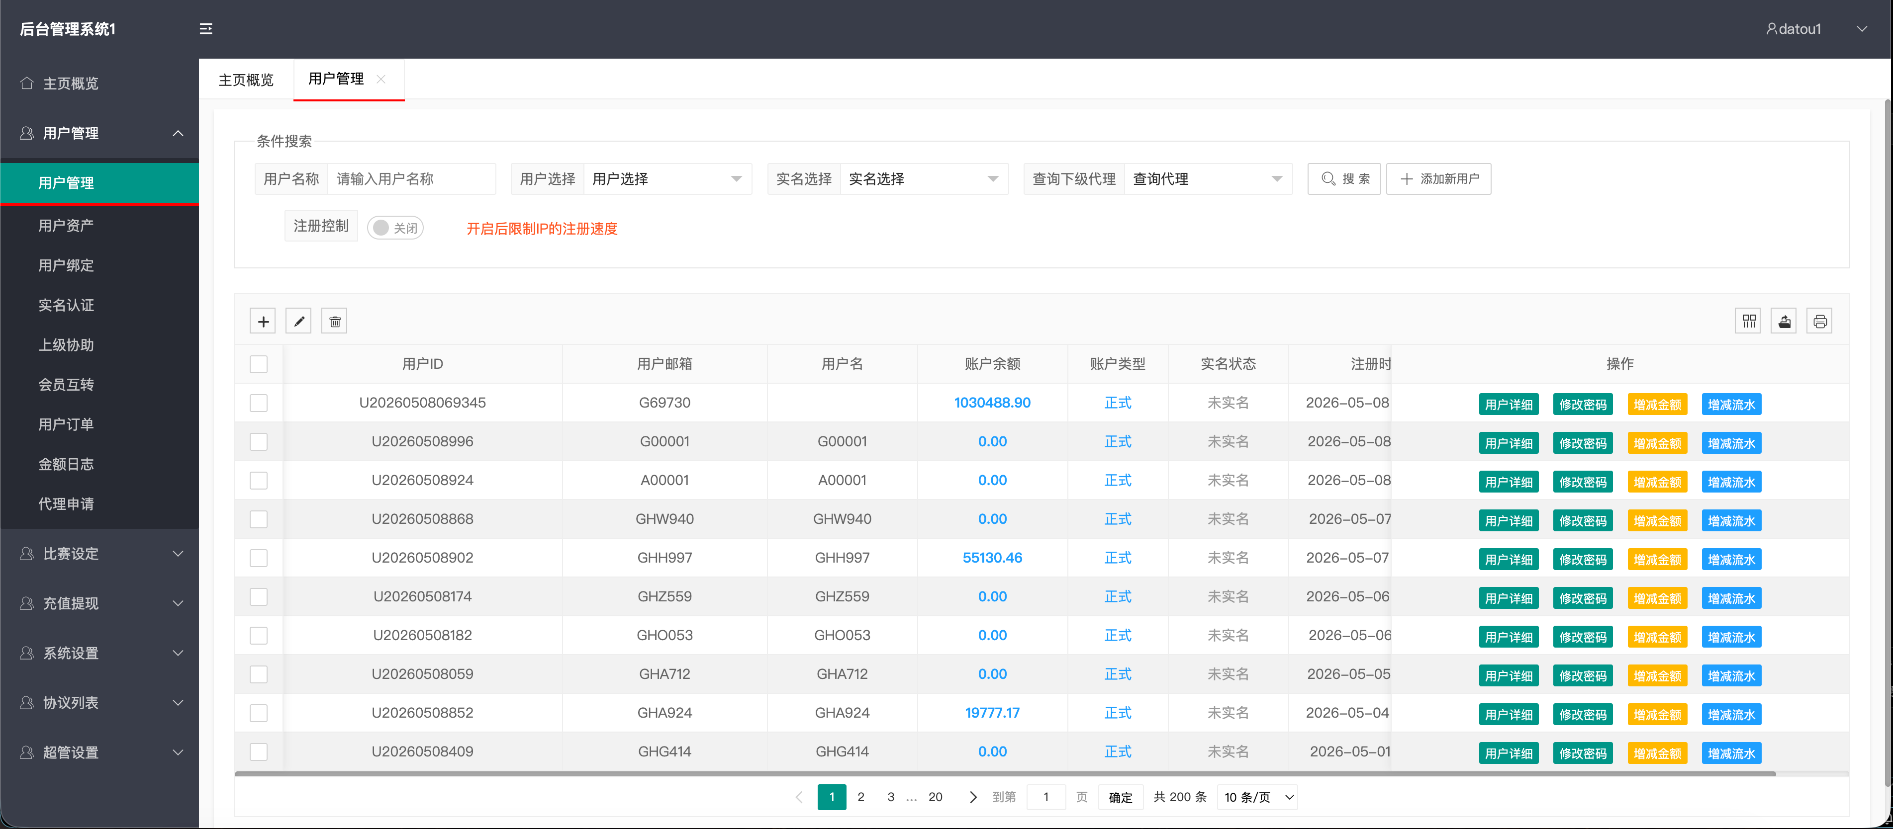
Task: Click the icon beside 超管设置
Action: [26, 752]
